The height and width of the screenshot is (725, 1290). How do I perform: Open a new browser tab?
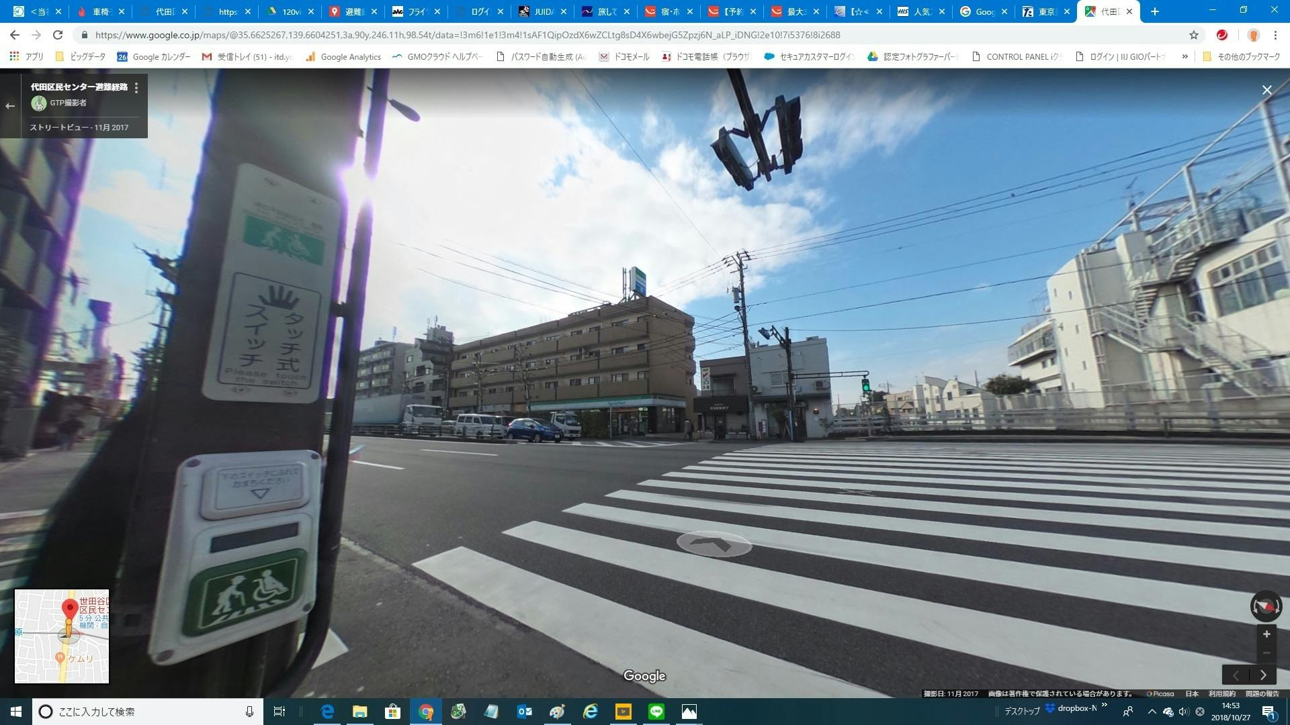[1155, 11]
